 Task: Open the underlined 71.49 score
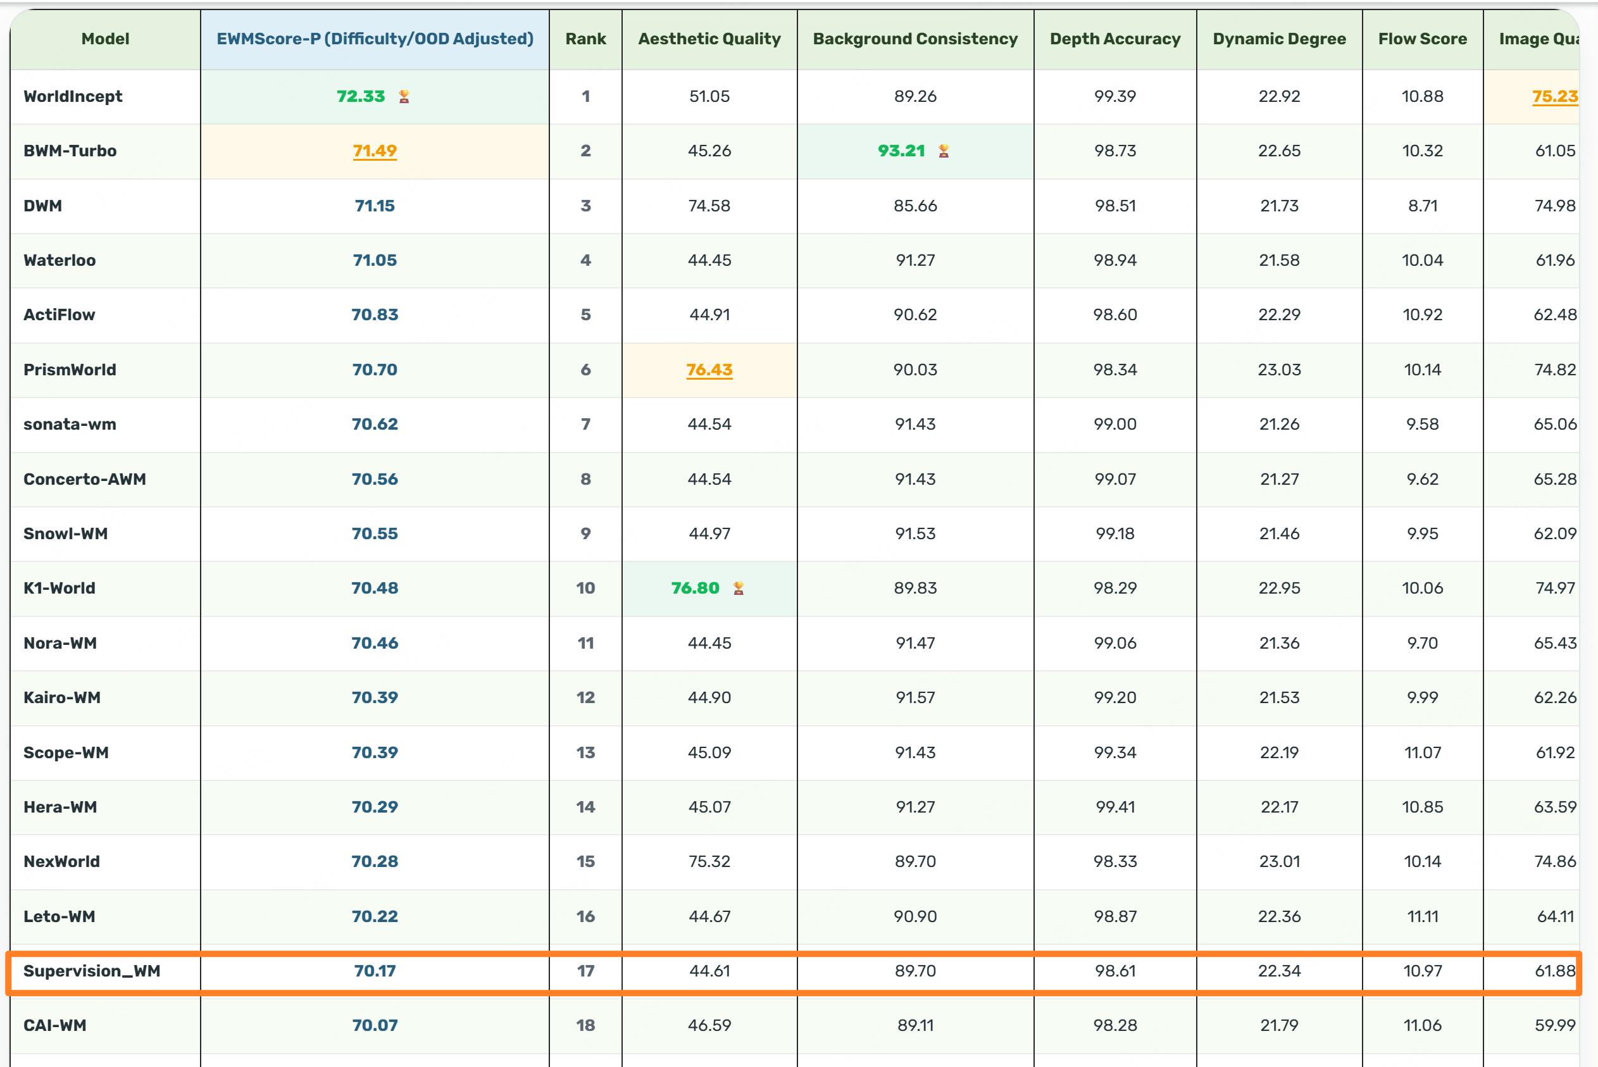(x=375, y=151)
